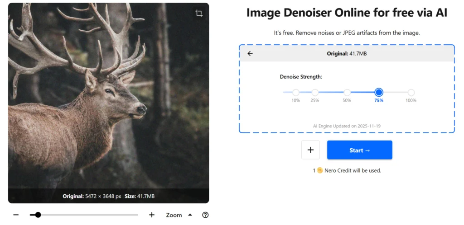This screenshot has height=225, width=464.
Task: Open help via the question mark icon
Action: pyautogui.click(x=205, y=215)
